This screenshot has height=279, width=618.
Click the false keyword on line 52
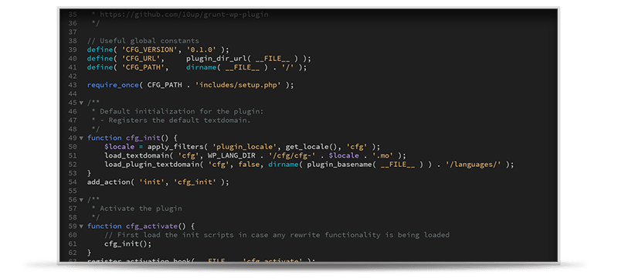coord(249,165)
